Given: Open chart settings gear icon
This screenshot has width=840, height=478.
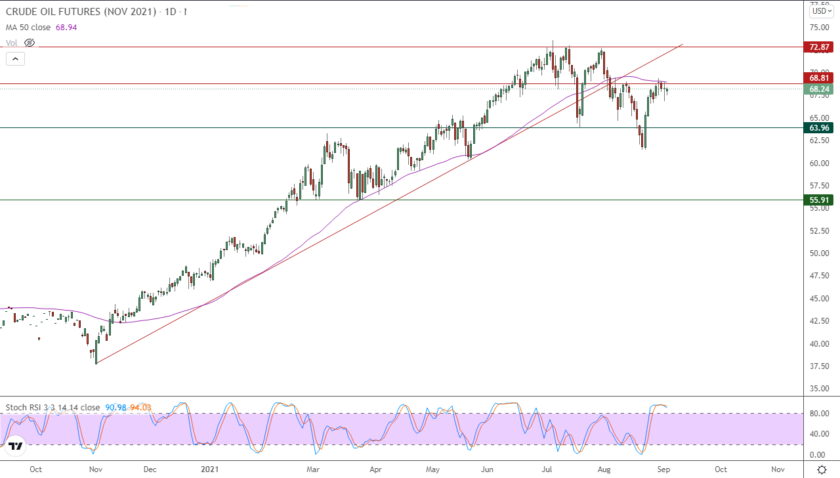Looking at the screenshot, I should pos(822,469).
